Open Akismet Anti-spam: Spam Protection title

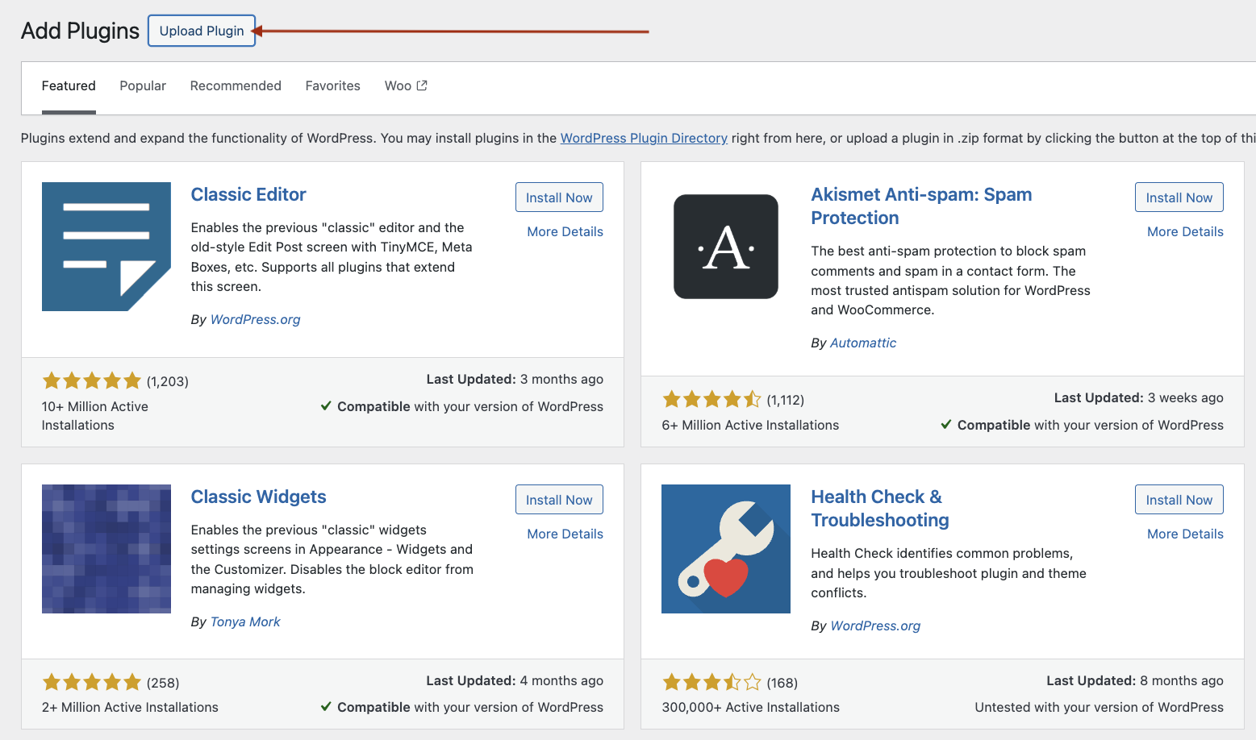(x=921, y=206)
